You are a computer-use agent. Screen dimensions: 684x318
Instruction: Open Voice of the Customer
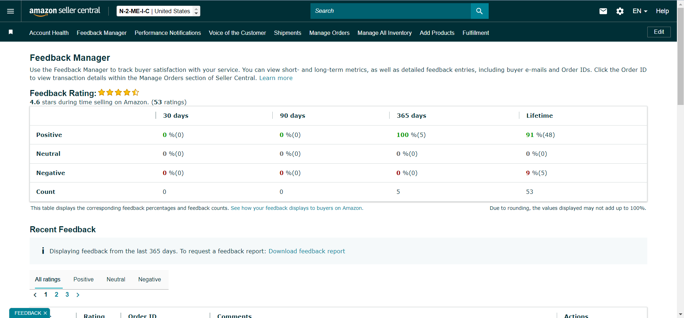tap(237, 33)
